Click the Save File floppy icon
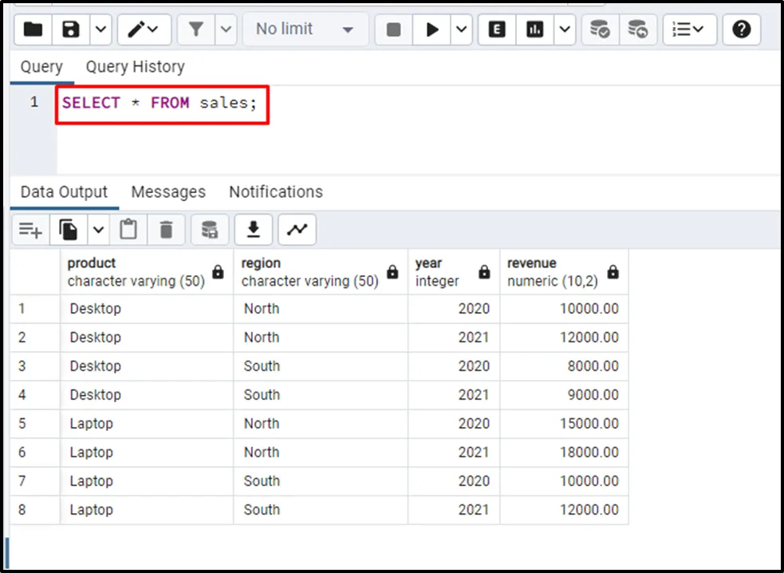The width and height of the screenshot is (784, 573). (x=71, y=30)
